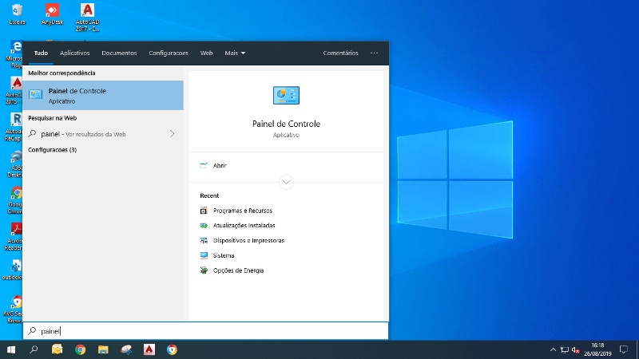
Task: Open File Explorer from the taskbar
Action: (103, 349)
